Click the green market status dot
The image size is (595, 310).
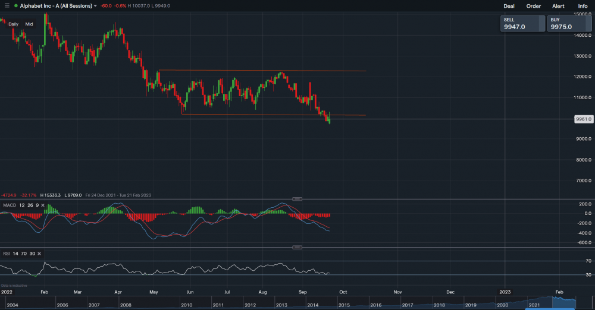click(x=15, y=6)
